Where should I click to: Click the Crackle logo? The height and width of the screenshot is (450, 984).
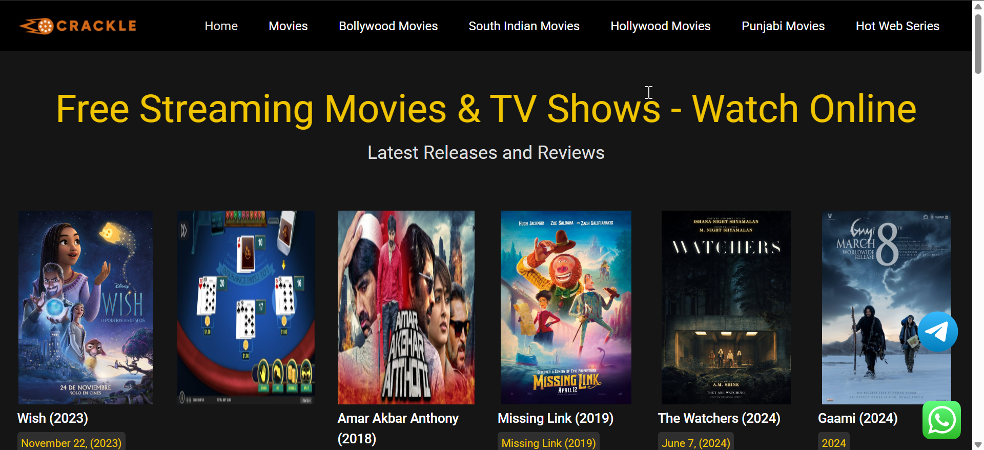tap(78, 26)
